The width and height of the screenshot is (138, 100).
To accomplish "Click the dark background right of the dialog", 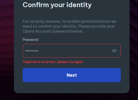I will (134, 46).
